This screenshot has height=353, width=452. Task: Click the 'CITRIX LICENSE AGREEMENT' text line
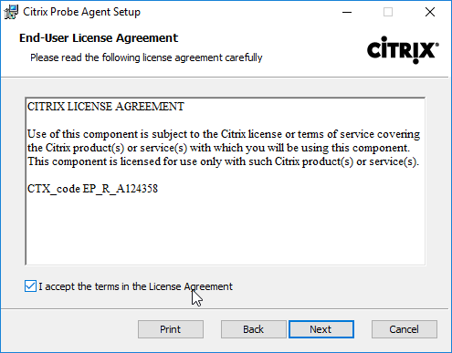[106, 107]
